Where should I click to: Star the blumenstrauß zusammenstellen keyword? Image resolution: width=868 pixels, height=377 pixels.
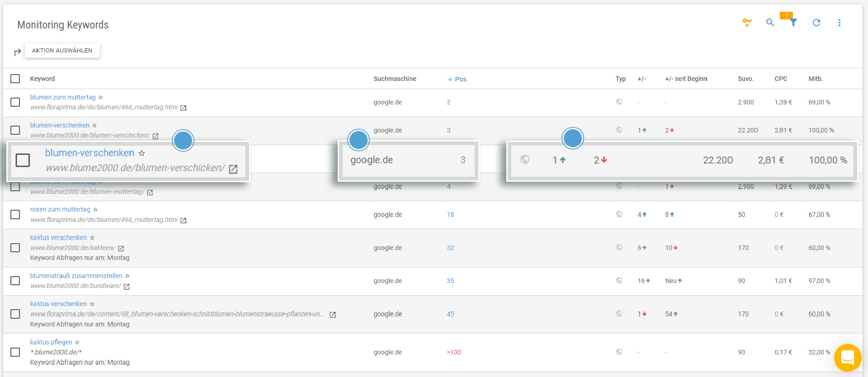point(127,276)
